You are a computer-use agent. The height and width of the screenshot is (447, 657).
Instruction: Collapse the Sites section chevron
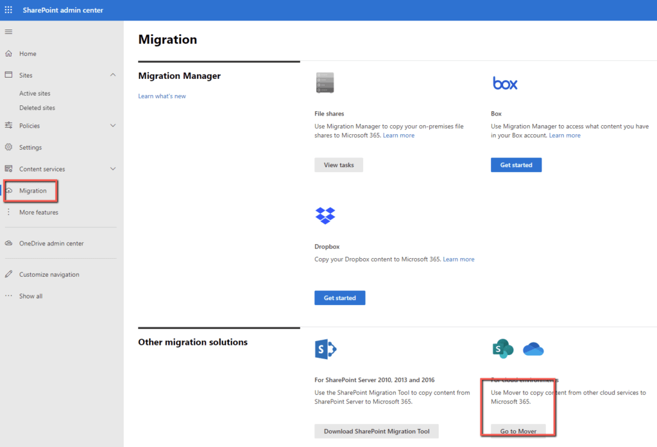[113, 74]
